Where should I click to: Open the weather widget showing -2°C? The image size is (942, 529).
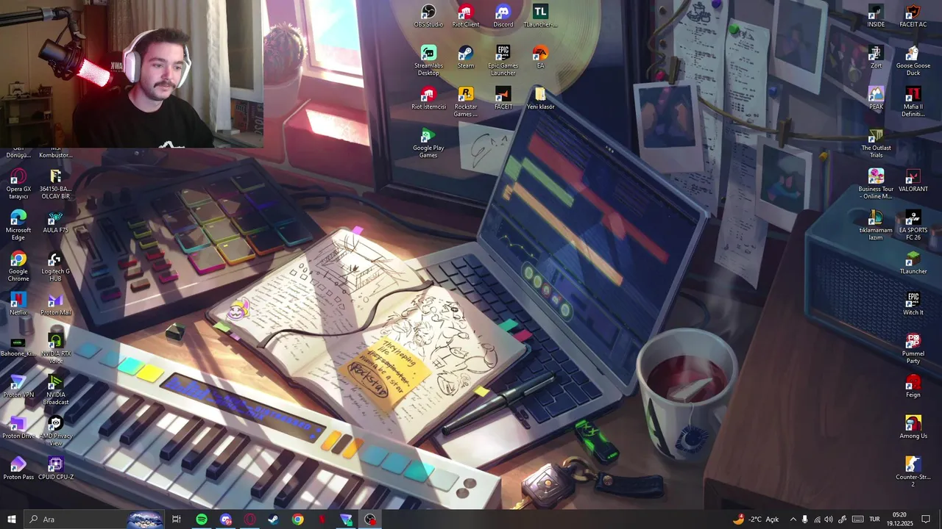756,519
